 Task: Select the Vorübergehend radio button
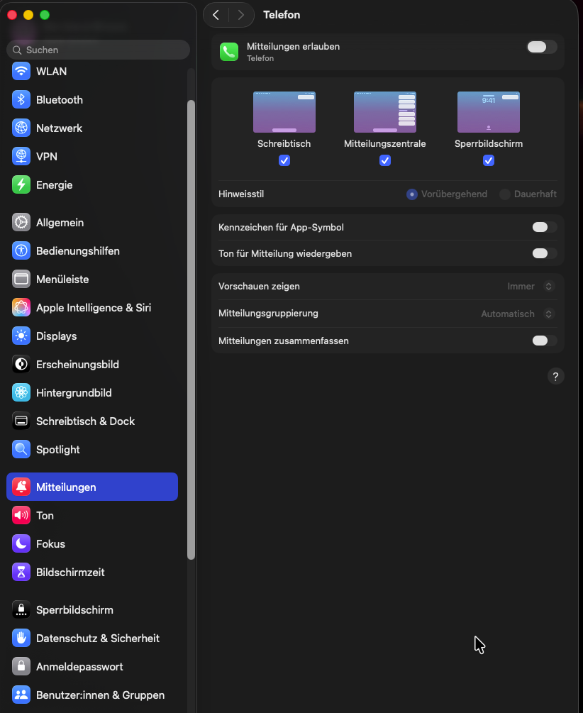point(411,194)
